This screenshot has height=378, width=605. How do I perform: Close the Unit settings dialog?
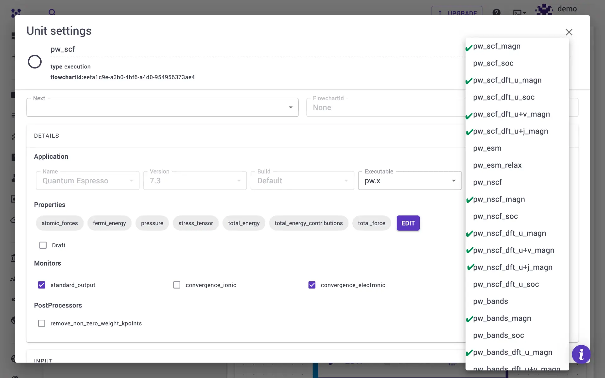(569, 32)
